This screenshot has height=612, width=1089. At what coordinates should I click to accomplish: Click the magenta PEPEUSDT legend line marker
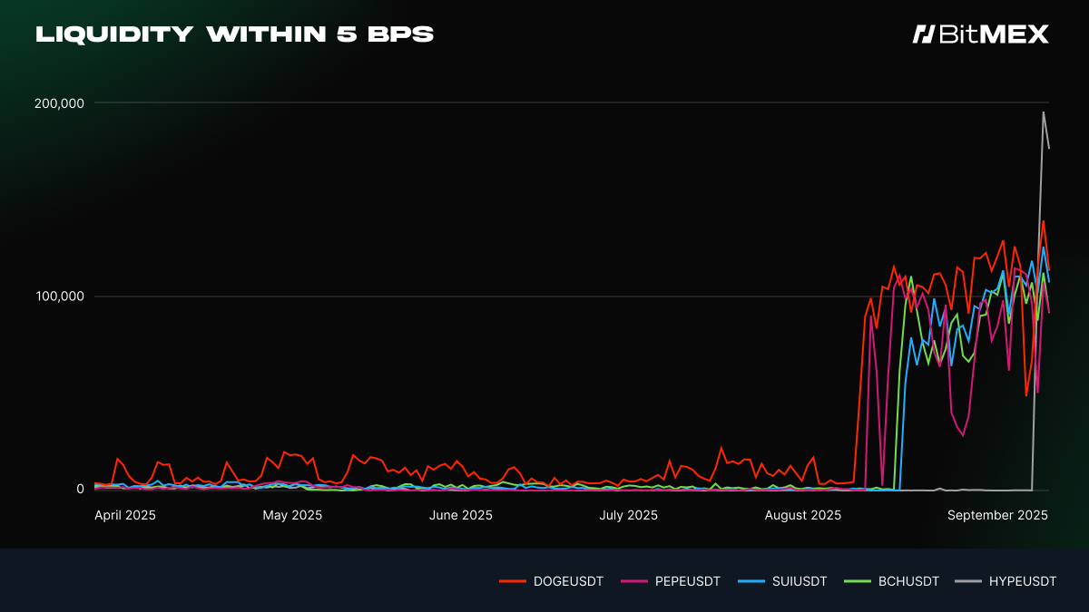(633, 581)
